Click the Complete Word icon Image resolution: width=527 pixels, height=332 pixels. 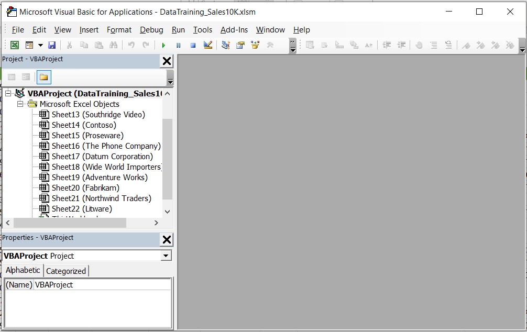(369, 45)
